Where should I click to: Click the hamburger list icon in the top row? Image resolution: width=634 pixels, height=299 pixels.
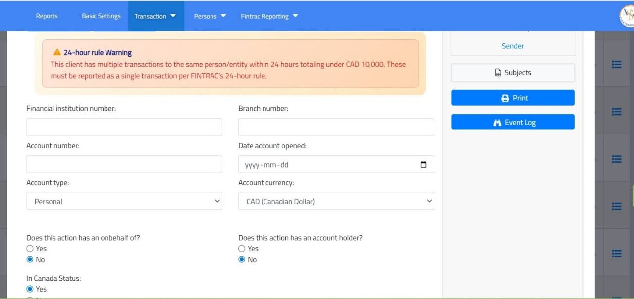616,64
